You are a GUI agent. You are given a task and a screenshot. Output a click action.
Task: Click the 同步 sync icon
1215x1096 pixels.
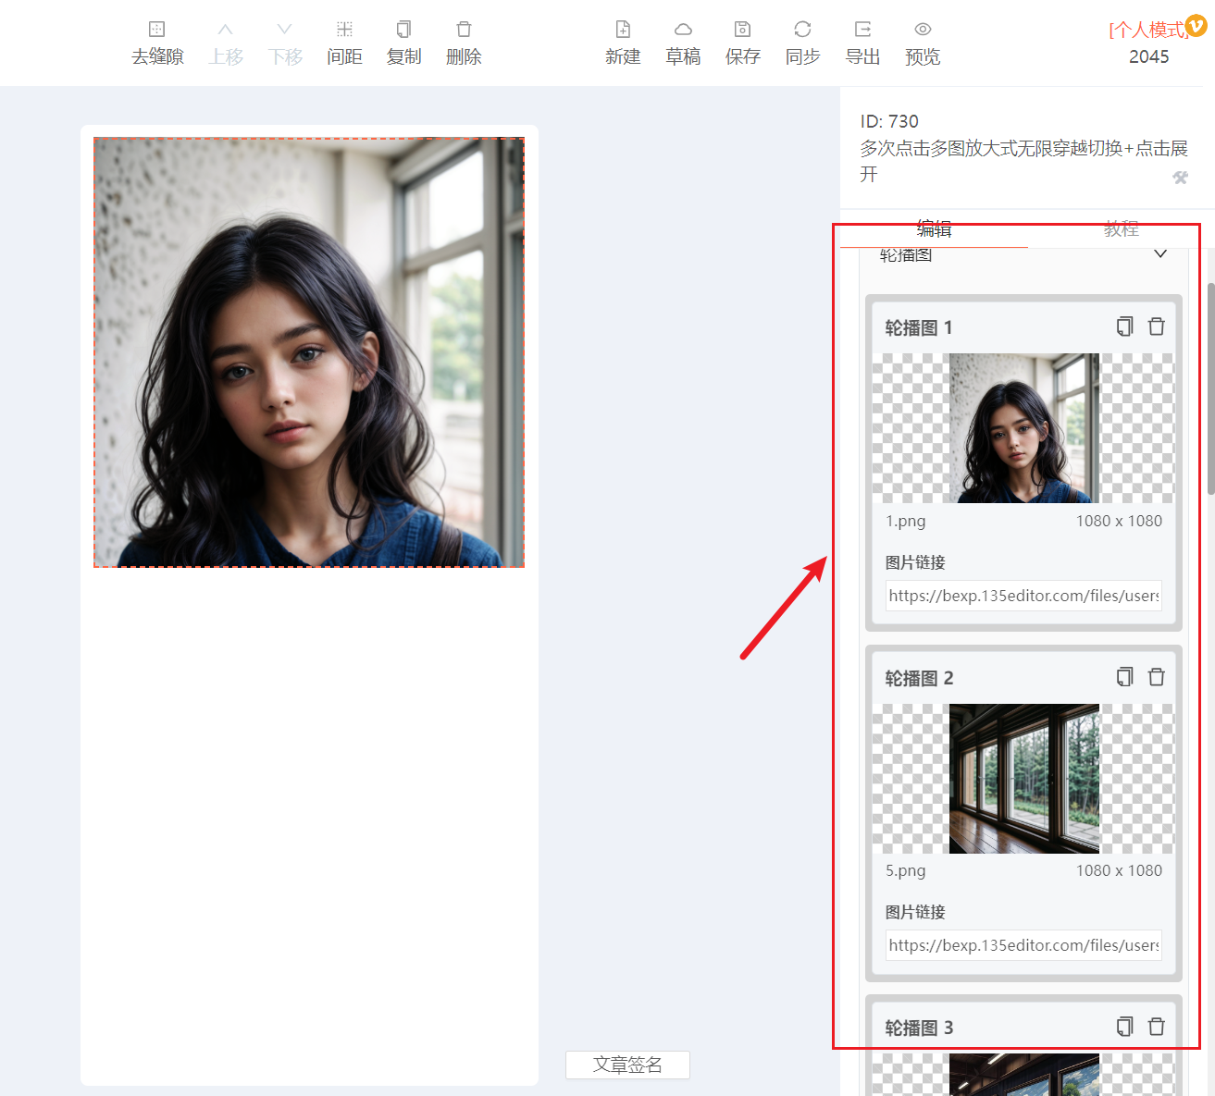point(802,30)
